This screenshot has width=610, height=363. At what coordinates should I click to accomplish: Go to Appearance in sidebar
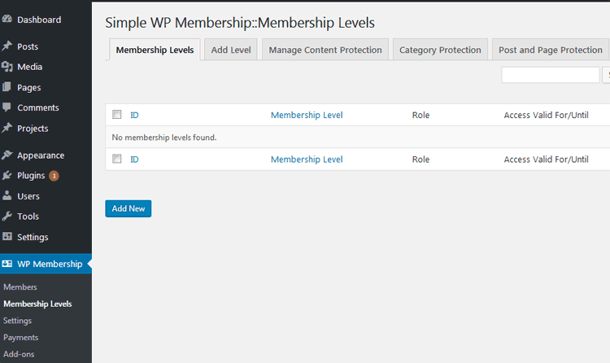41,155
